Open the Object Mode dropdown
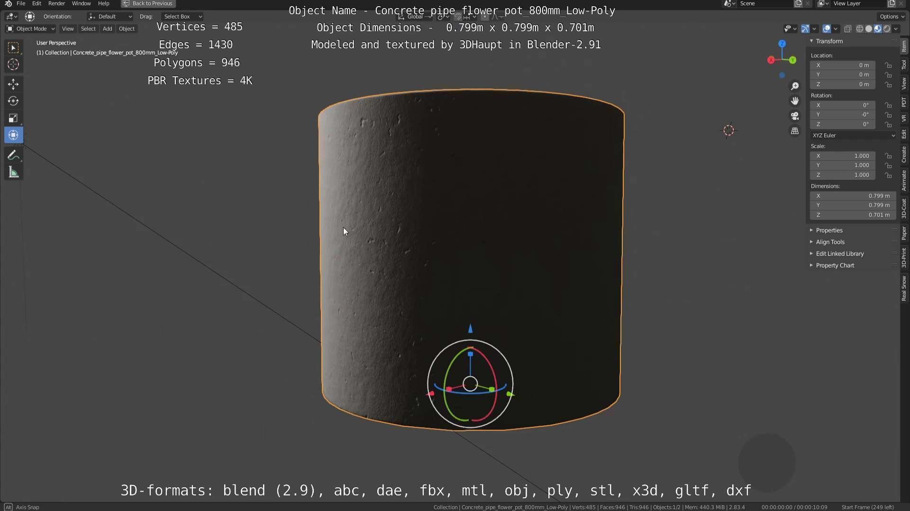 tap(31, 29)
